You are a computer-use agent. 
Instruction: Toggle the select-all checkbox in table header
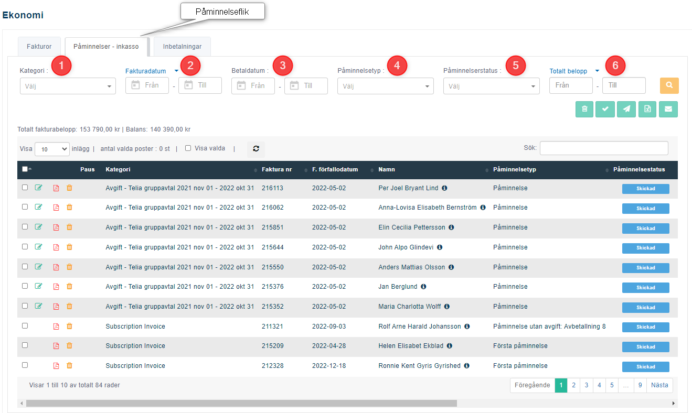click(x=25, y=169)
